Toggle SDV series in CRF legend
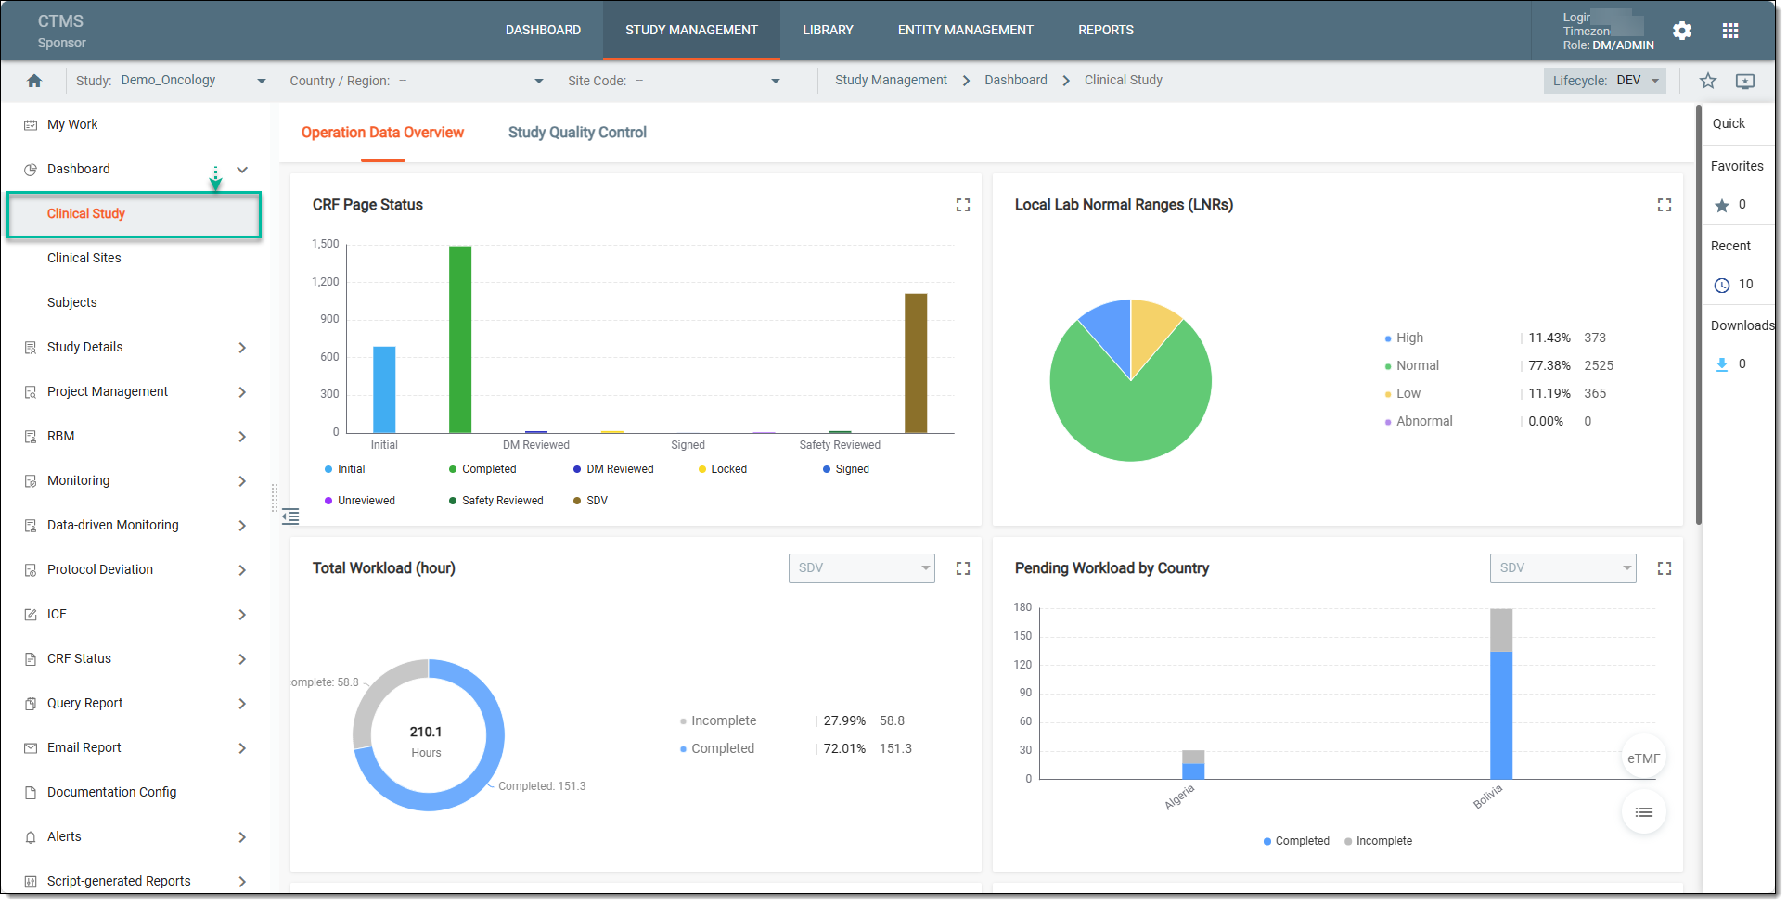 (591, 501)
